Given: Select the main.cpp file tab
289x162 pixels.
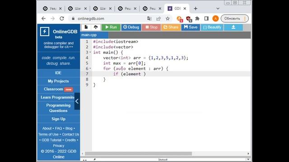Looking at the screenshot, I should tap(94, 35).
